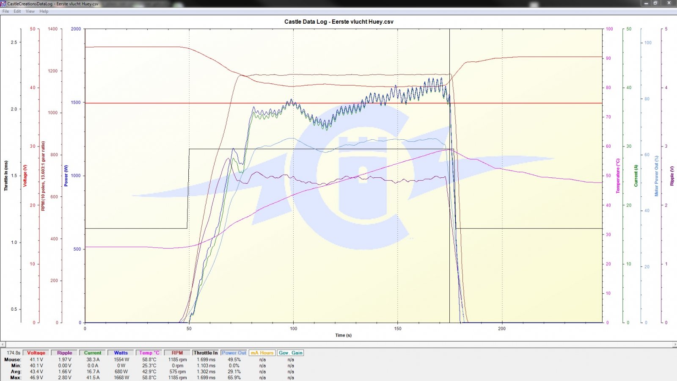Open the Edit menu
The image size is (677, 381).
tap(17, 11)
